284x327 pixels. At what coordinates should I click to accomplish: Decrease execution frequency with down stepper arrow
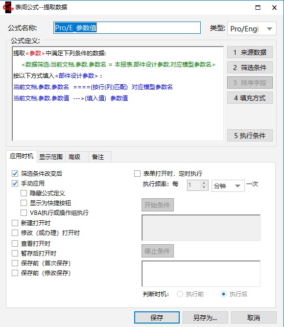coord(204,187)
